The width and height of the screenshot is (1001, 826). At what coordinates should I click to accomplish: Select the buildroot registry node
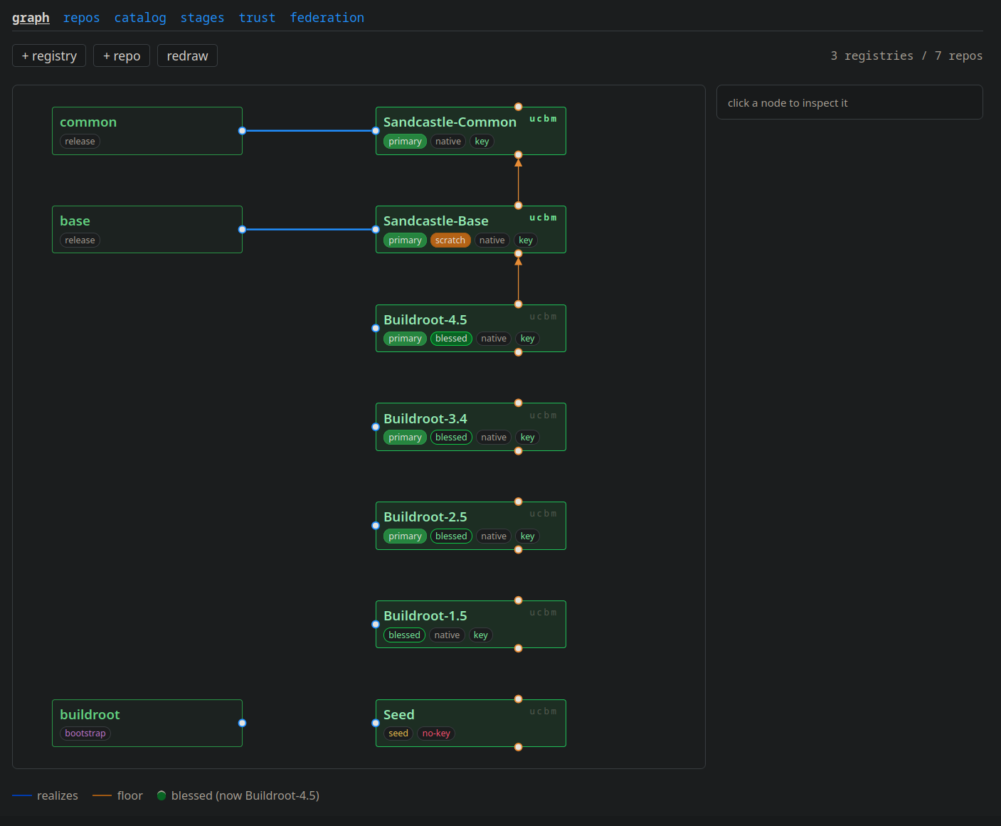[147, 724]
